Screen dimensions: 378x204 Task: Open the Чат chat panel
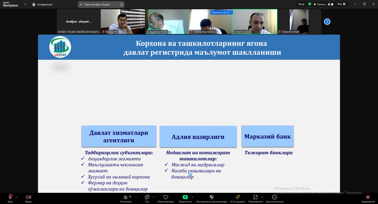point(147,198)
